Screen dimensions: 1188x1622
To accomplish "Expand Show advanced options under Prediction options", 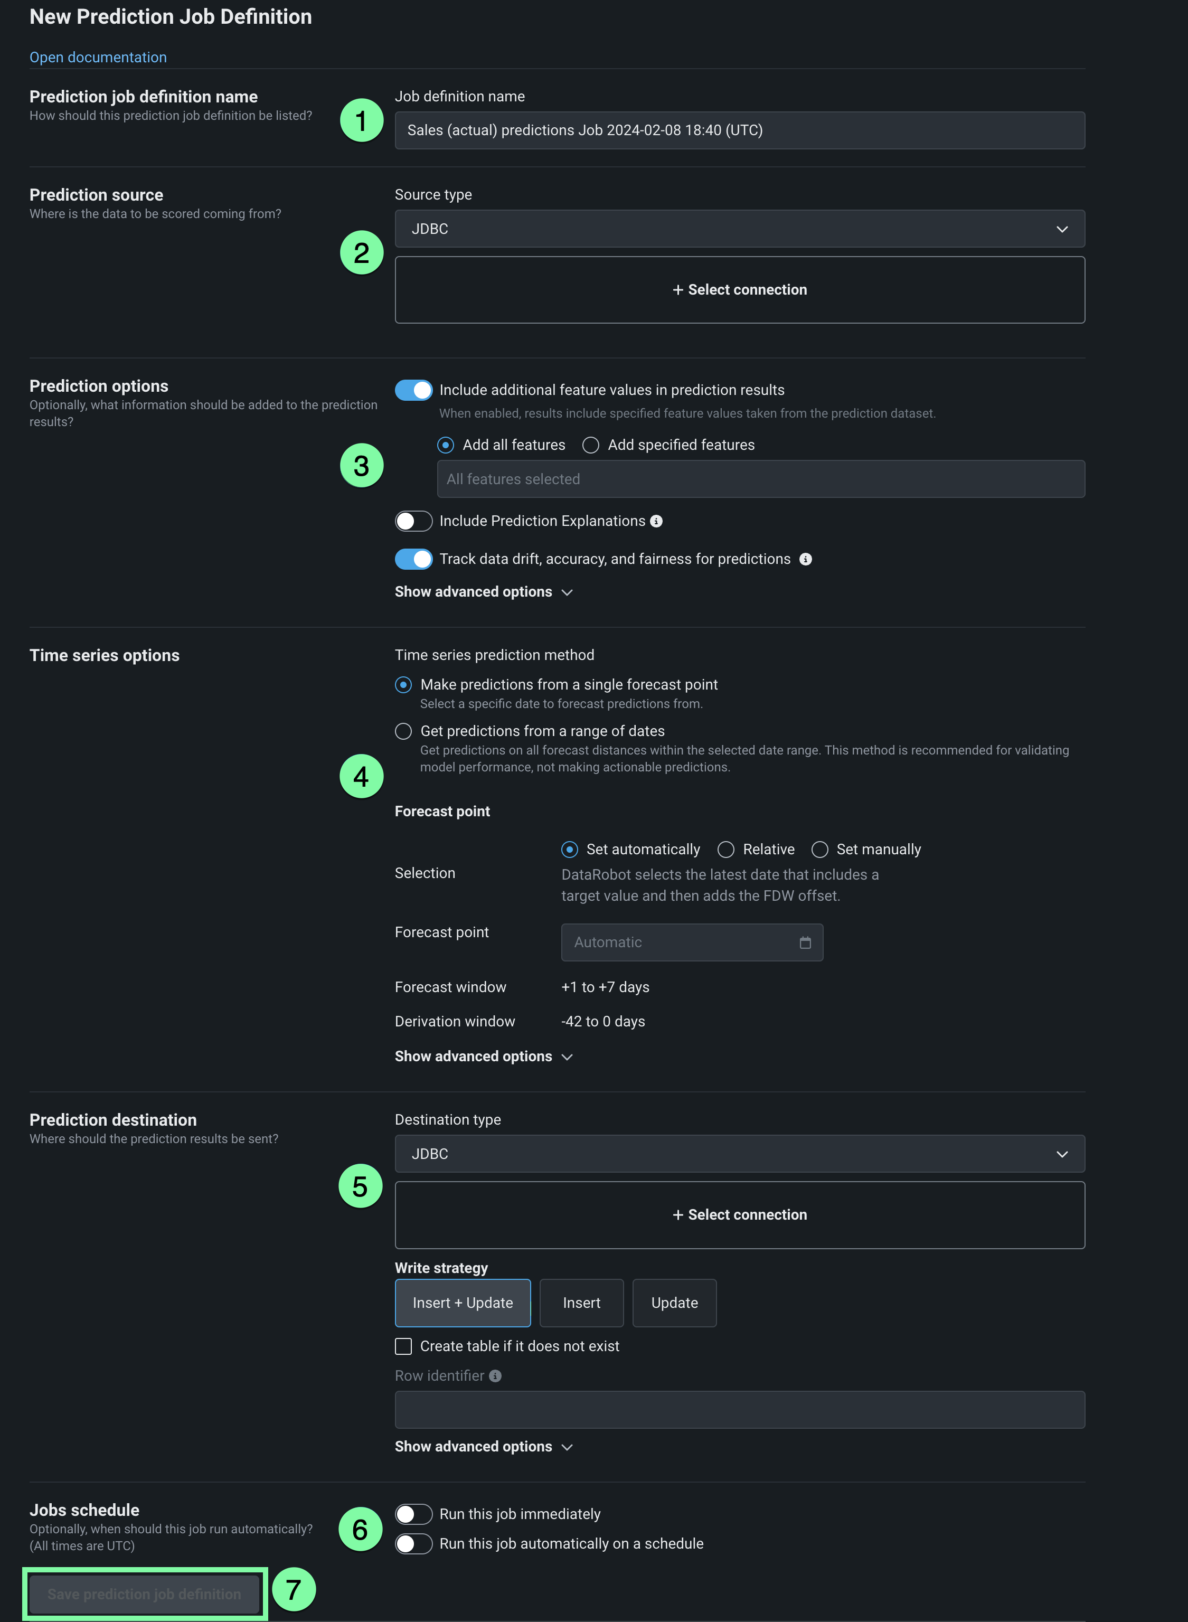I will tap(483, 592).
